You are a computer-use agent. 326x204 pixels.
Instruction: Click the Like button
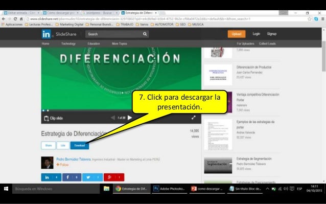[63, 145]
